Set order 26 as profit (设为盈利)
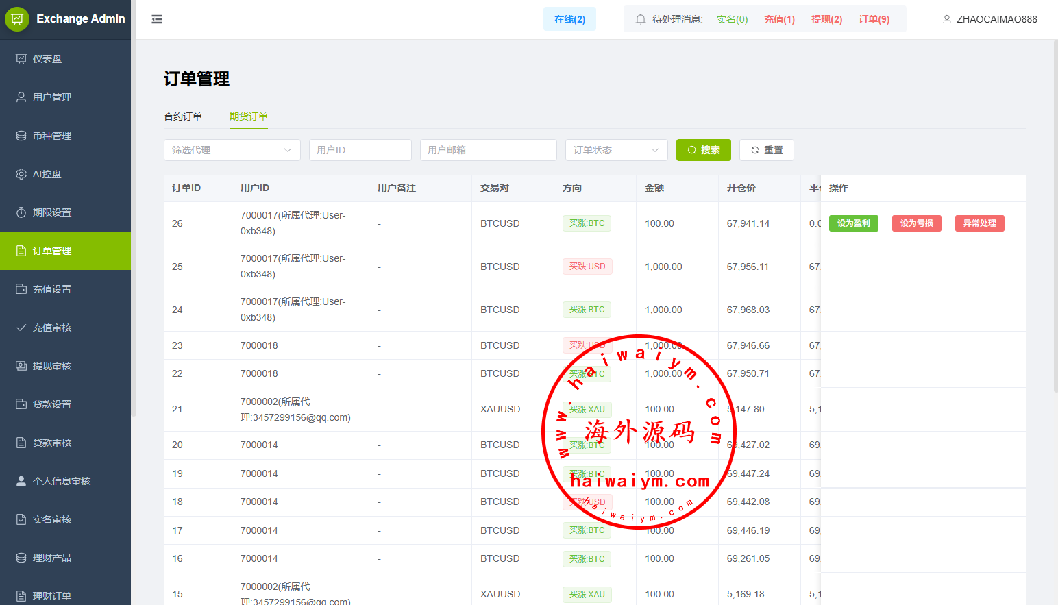Viewport: 1058px width, 605px height. click(x=853, y=223)
